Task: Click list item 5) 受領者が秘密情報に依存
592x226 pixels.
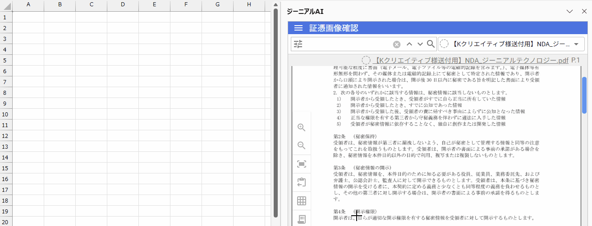Action: pyautogui.click(x=421, y=124)
